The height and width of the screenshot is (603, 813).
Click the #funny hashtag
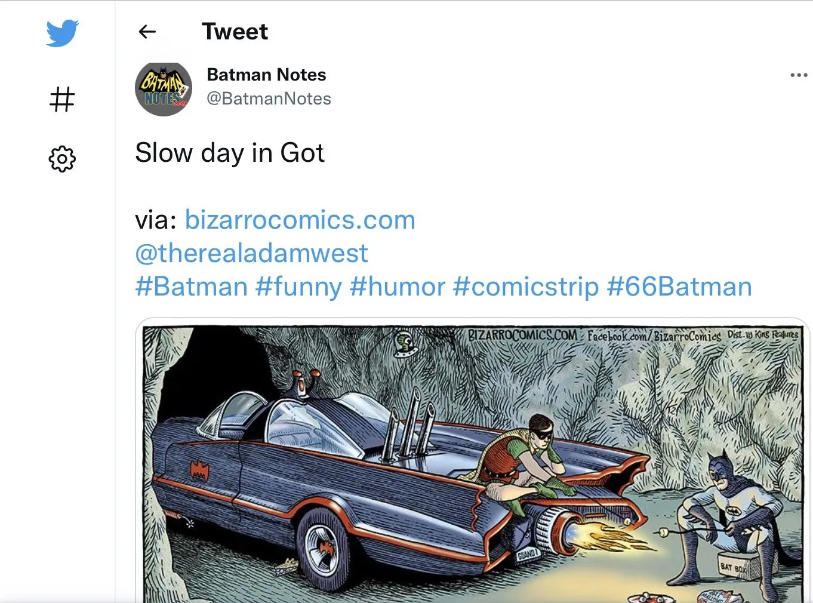(x=298, y=287)
